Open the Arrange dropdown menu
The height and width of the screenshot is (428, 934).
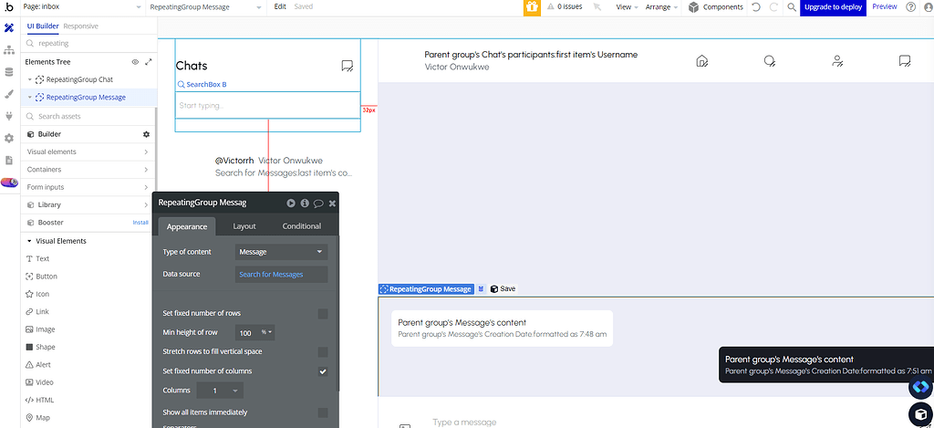pos(662,7)
